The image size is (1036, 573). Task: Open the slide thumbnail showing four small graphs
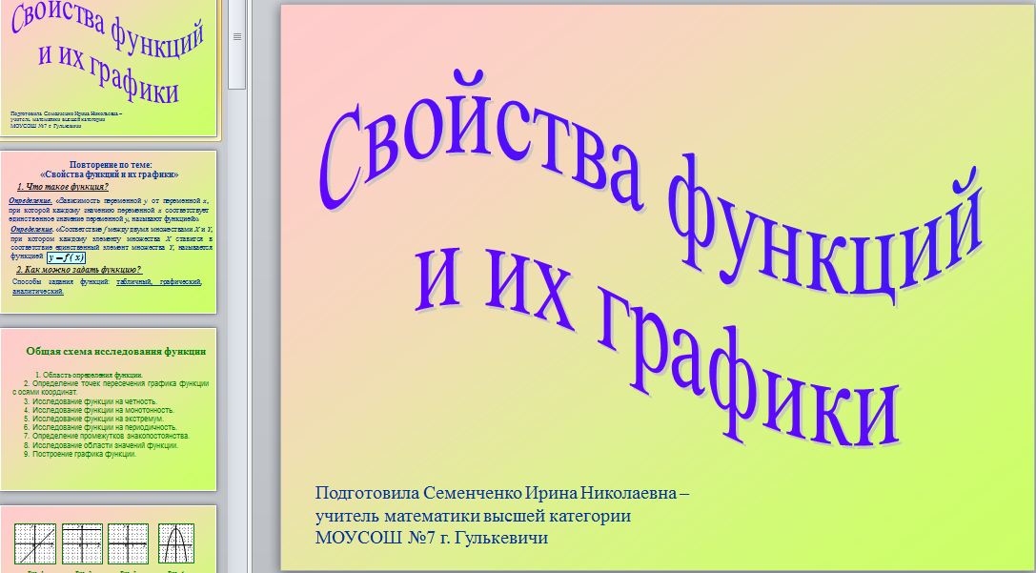(109, 540)
